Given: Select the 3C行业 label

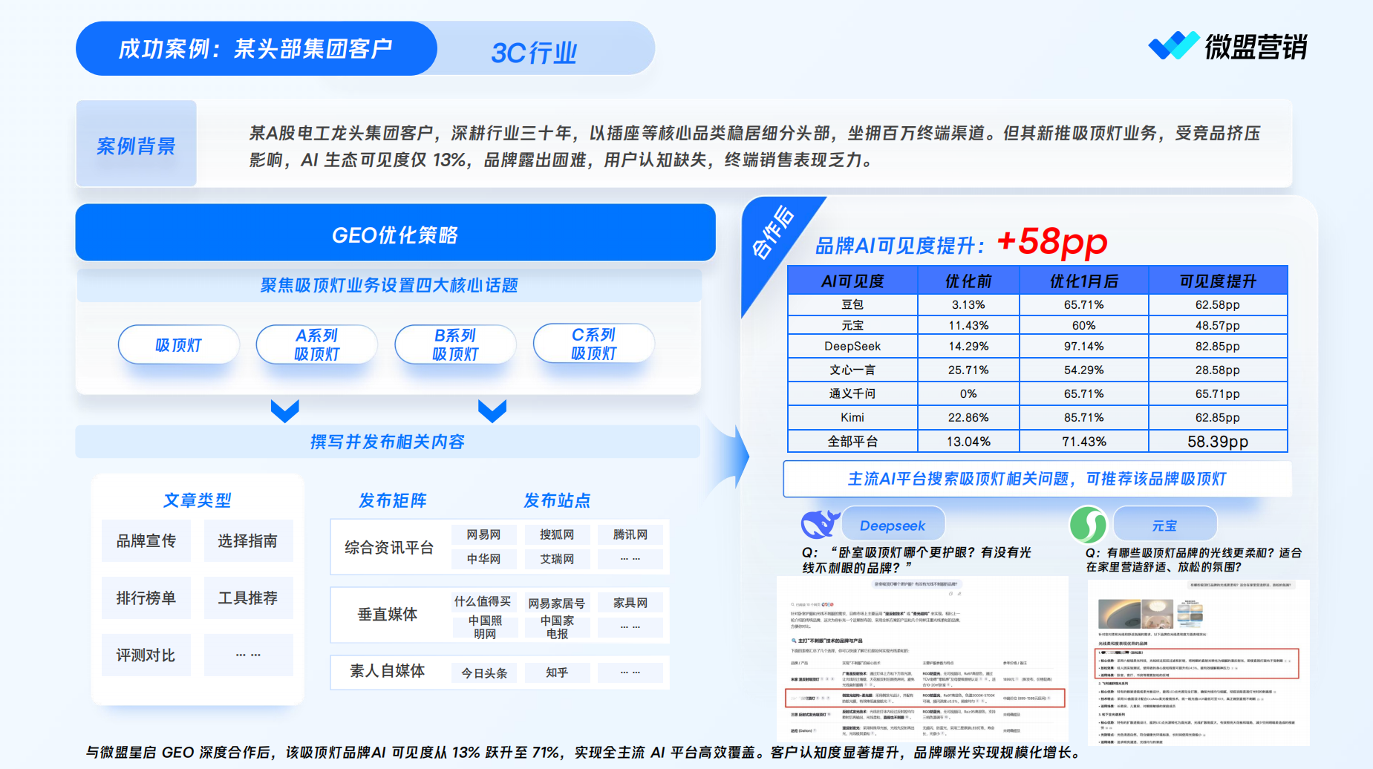Looking at the screenshot, I should [x=533, y=53].
